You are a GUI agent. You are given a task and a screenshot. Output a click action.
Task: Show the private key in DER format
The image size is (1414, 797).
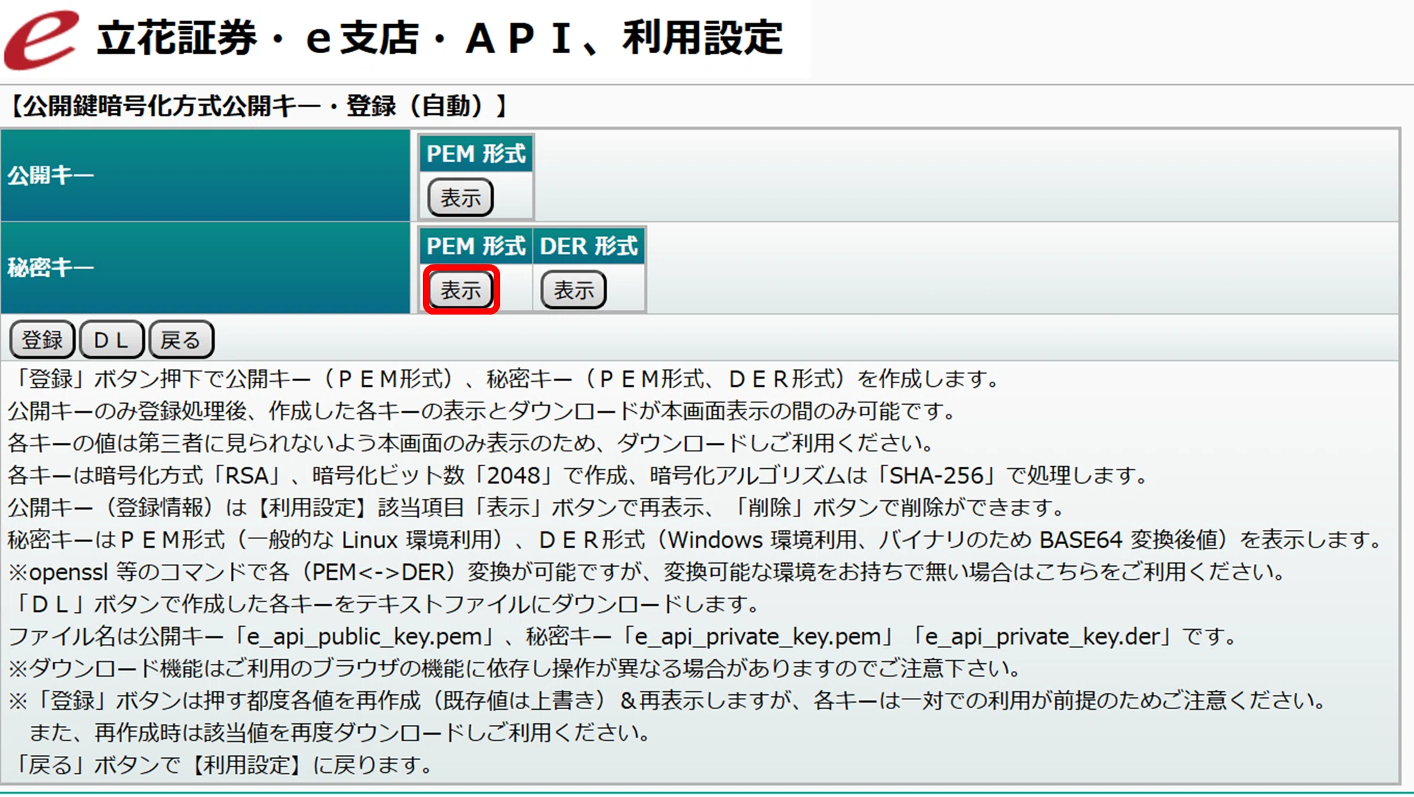click(x=573, y=290)
